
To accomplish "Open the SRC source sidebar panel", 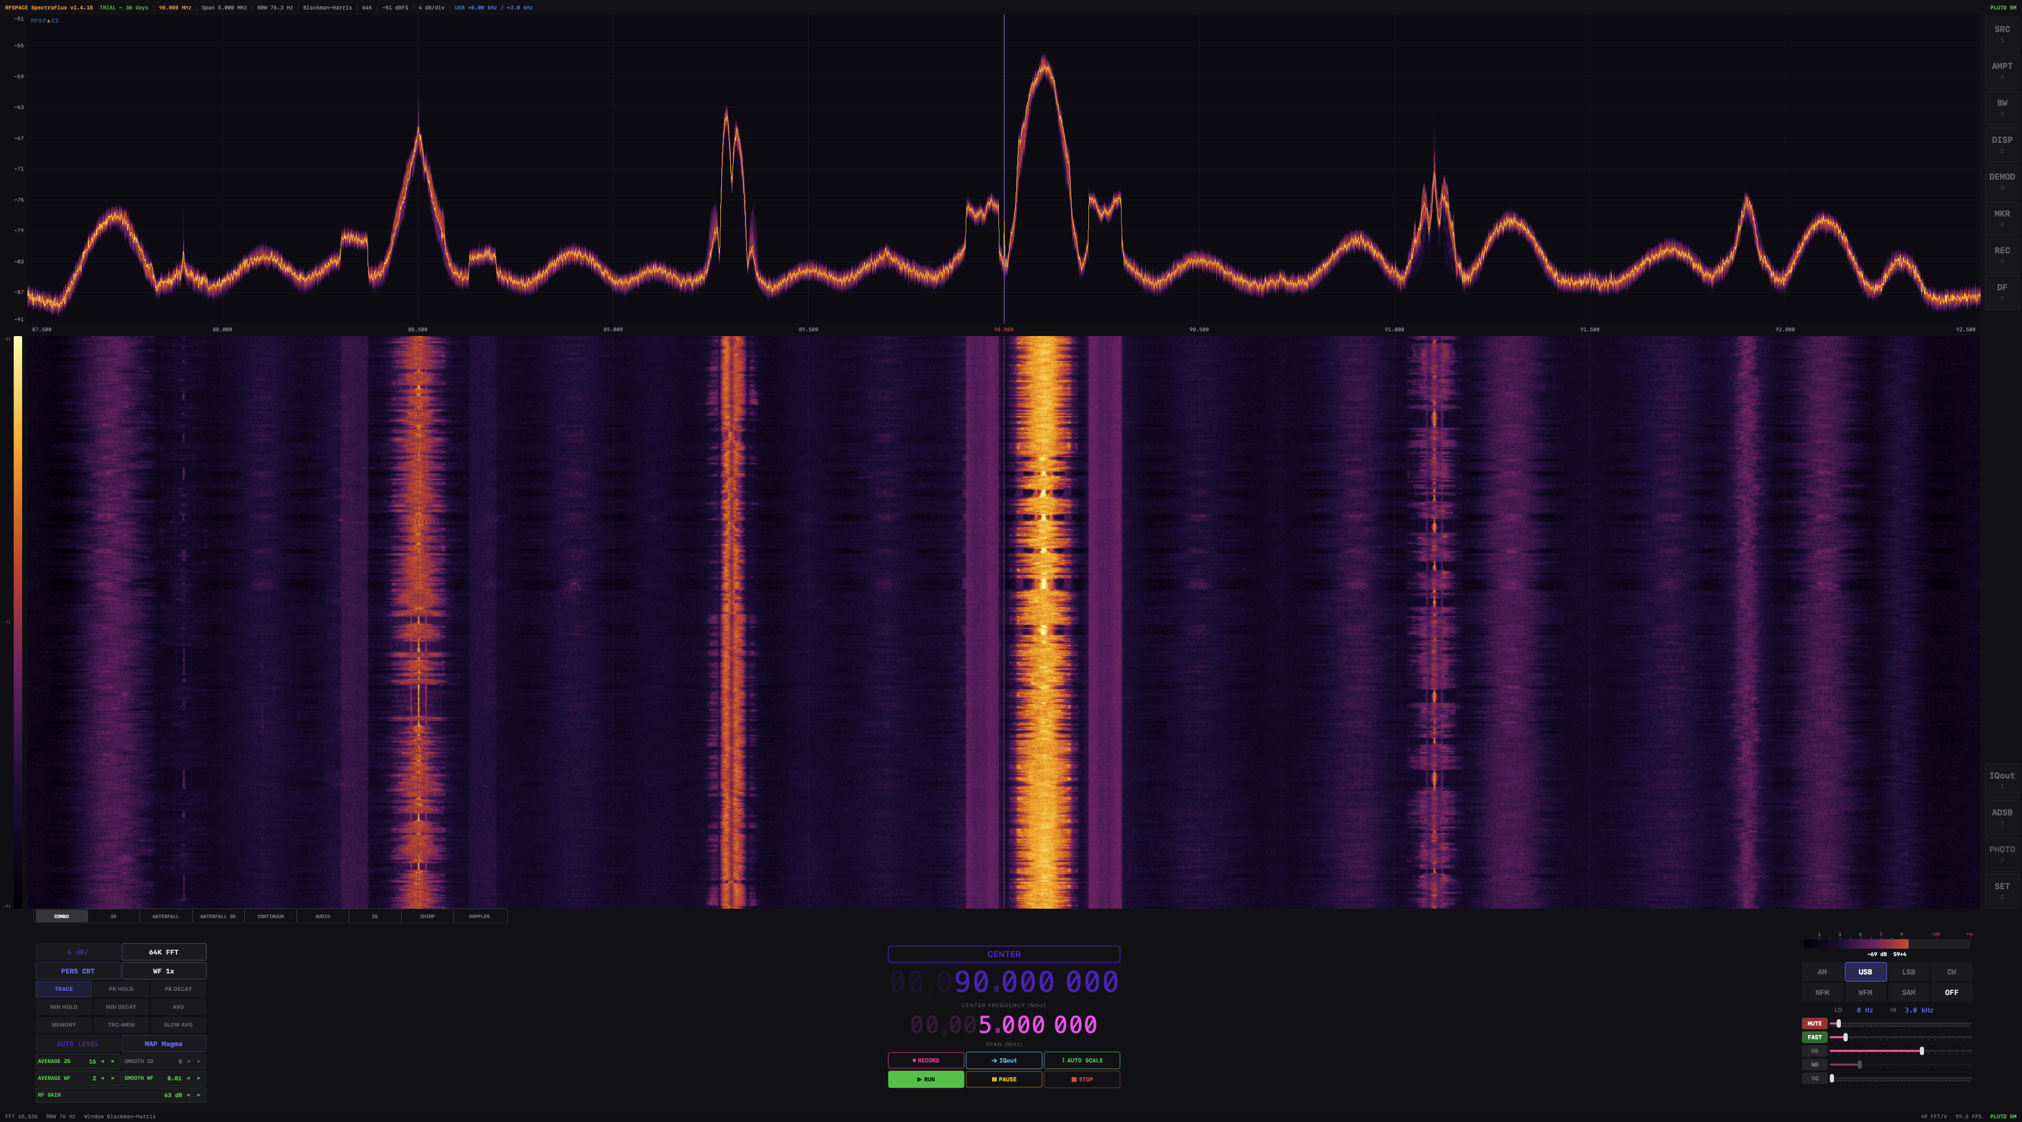I will (2001, 34).
